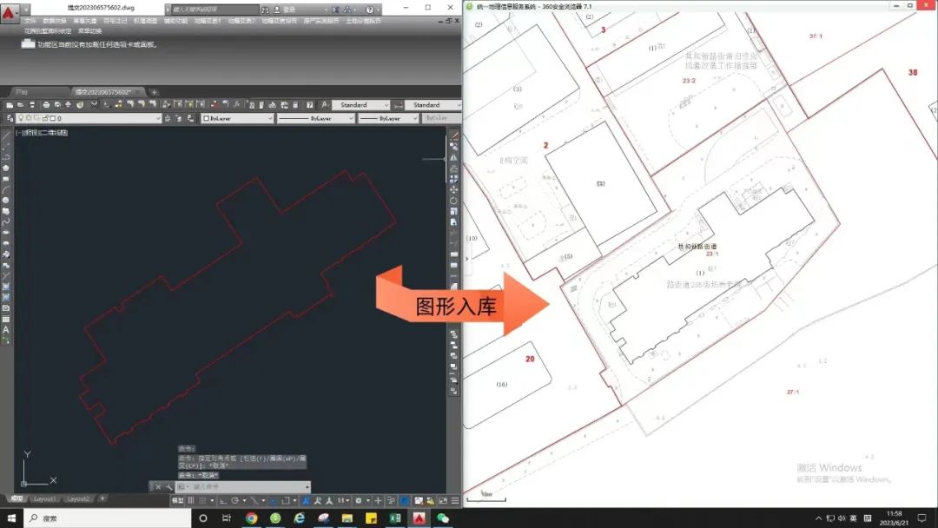Click the 登录 sign-in button

[x=289, y=9]
